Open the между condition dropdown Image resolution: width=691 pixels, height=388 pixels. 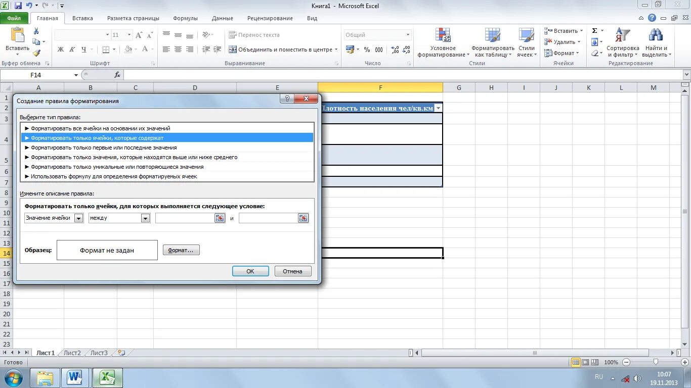145,218
